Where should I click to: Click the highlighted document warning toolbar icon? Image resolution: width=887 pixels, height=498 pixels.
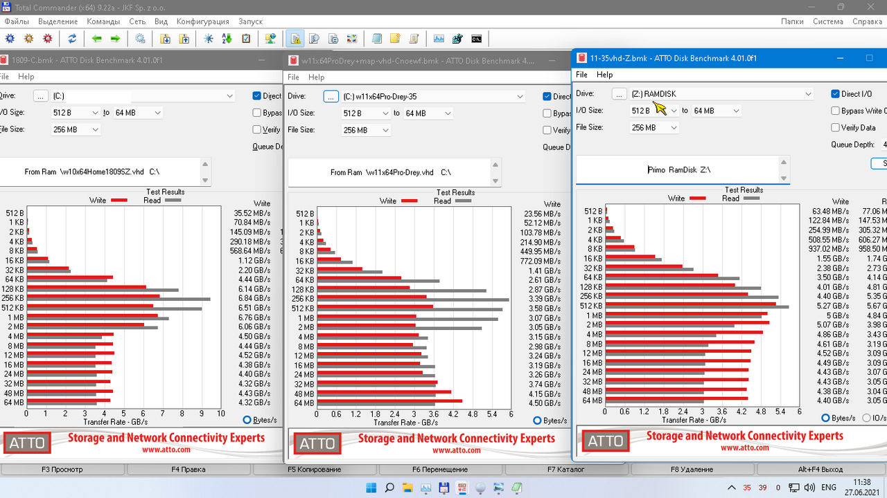296,39
